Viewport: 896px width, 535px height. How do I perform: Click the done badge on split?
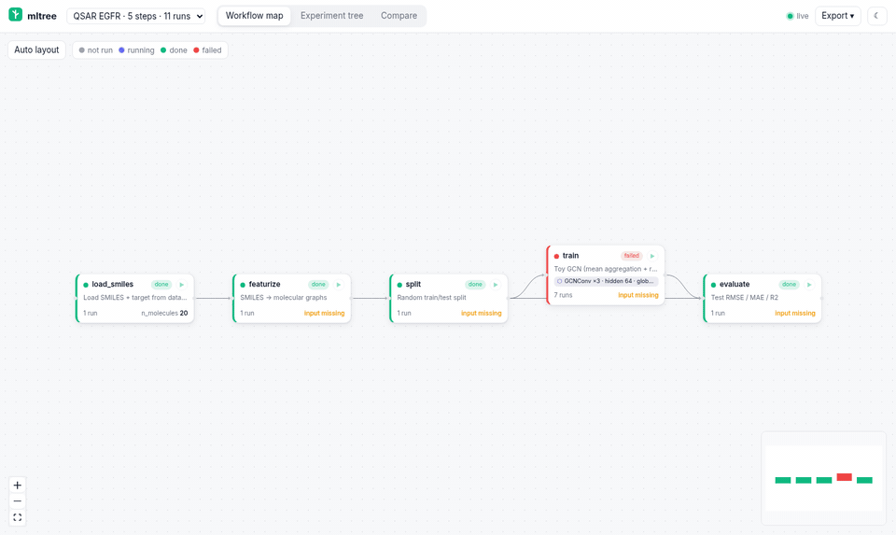(475, 285)
